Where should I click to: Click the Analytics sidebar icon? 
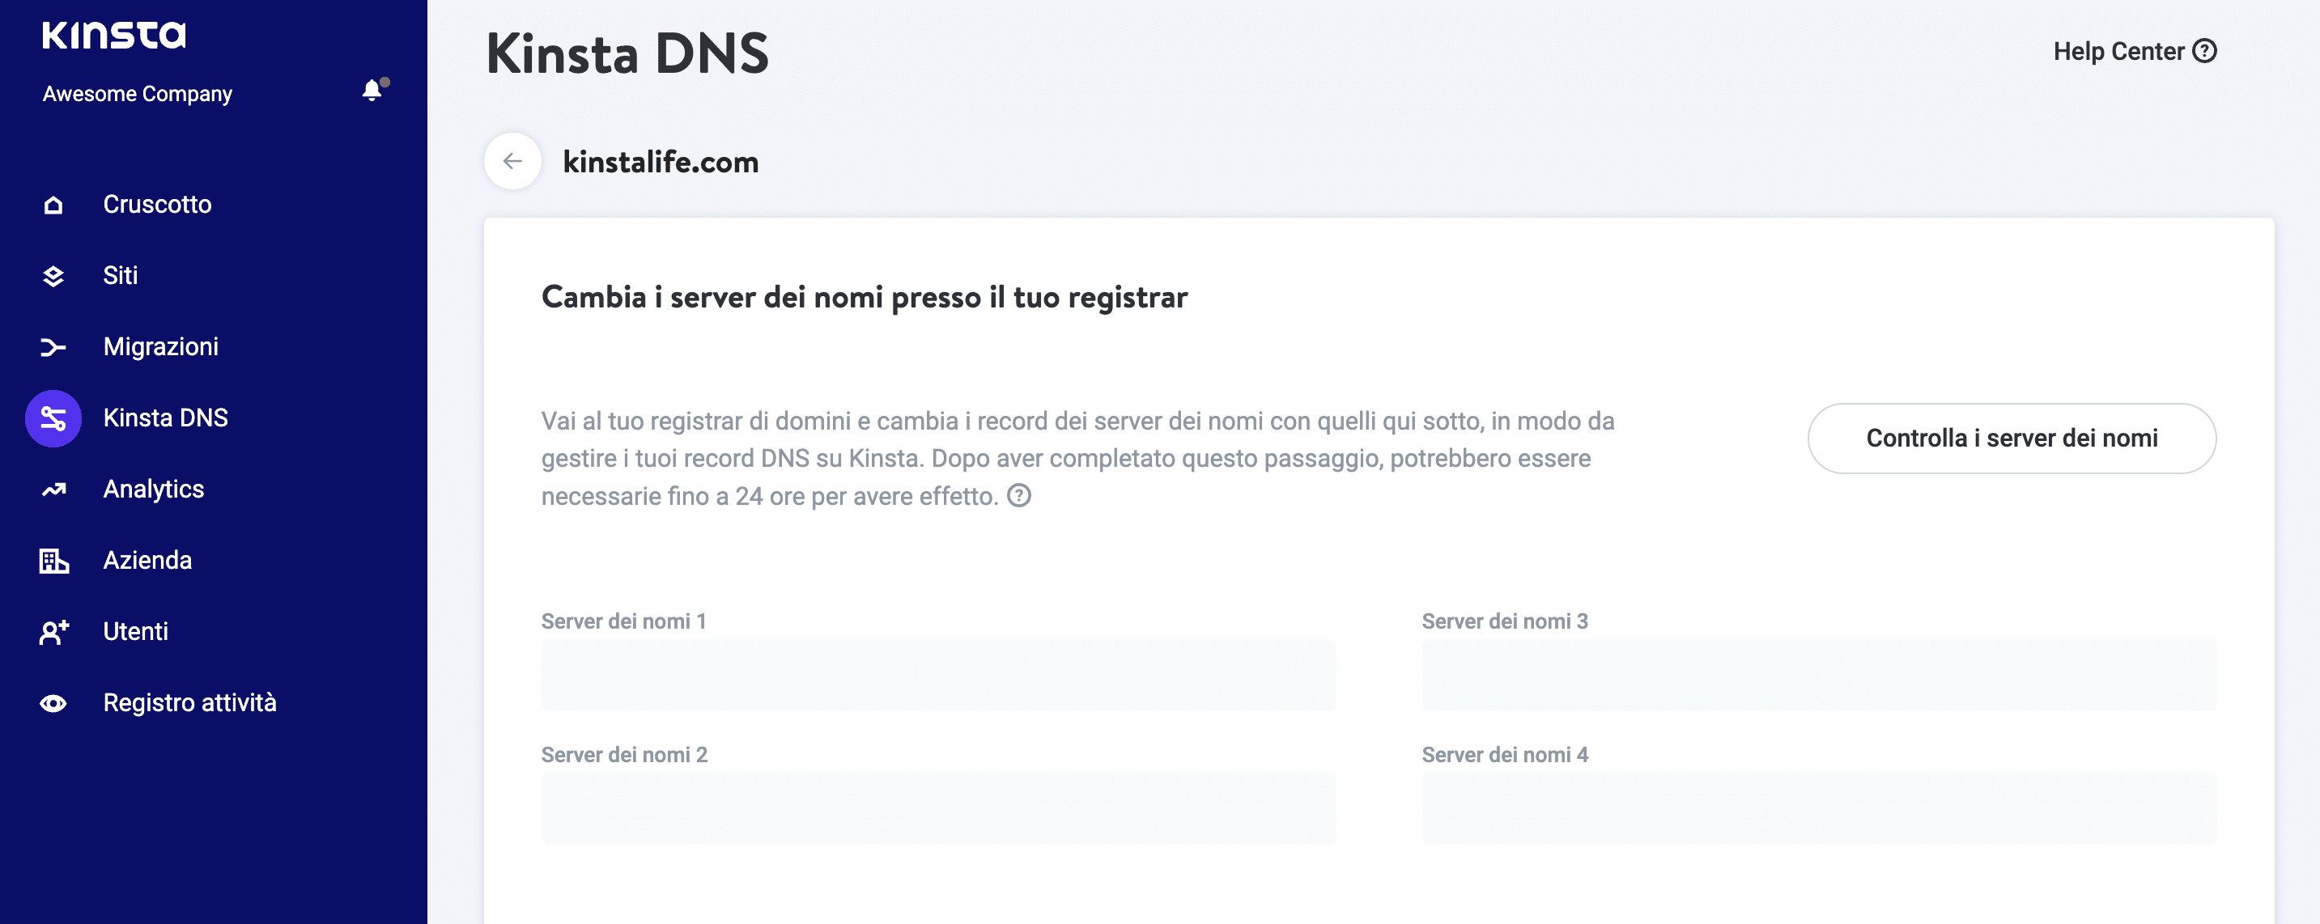(53, 488)
